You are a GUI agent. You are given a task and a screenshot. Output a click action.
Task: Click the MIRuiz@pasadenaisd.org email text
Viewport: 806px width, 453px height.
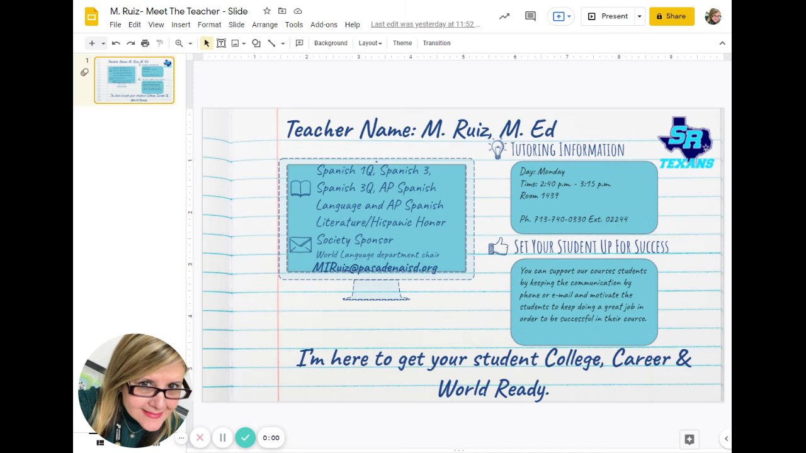[x=375, y=268]
